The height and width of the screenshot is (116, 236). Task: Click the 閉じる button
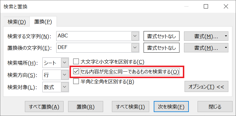(215, 107)
